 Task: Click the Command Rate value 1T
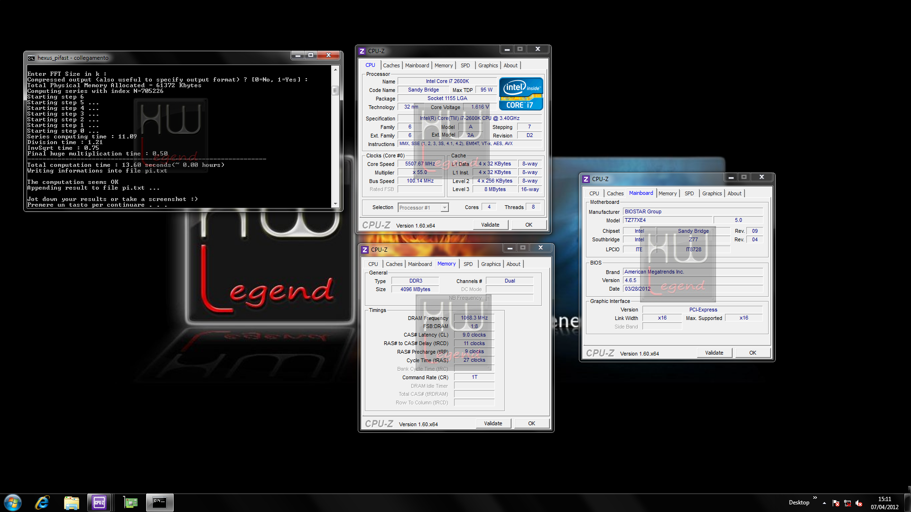tap(474, 377)
